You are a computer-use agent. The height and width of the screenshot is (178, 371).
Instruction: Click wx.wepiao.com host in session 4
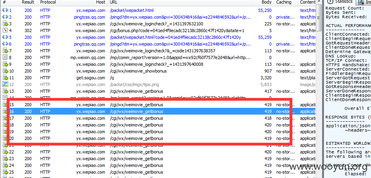click(x=90, y=31)
